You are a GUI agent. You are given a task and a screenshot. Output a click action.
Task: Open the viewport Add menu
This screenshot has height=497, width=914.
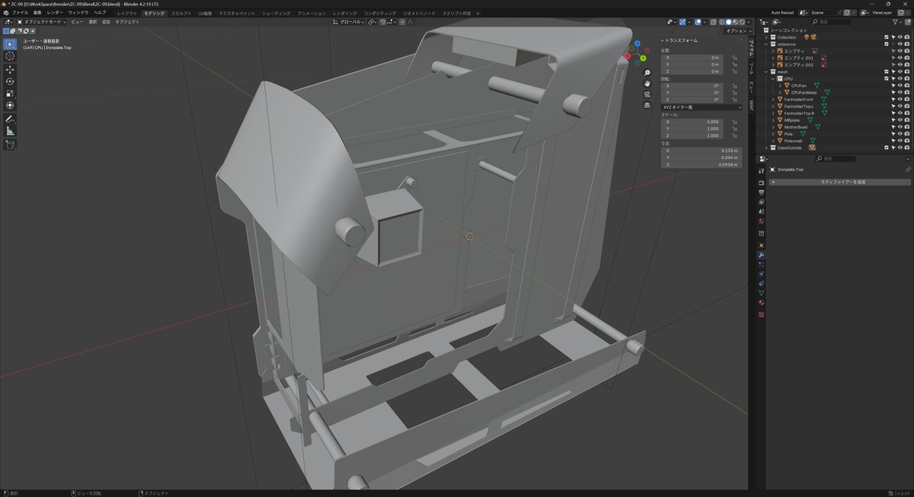(107, 22)
